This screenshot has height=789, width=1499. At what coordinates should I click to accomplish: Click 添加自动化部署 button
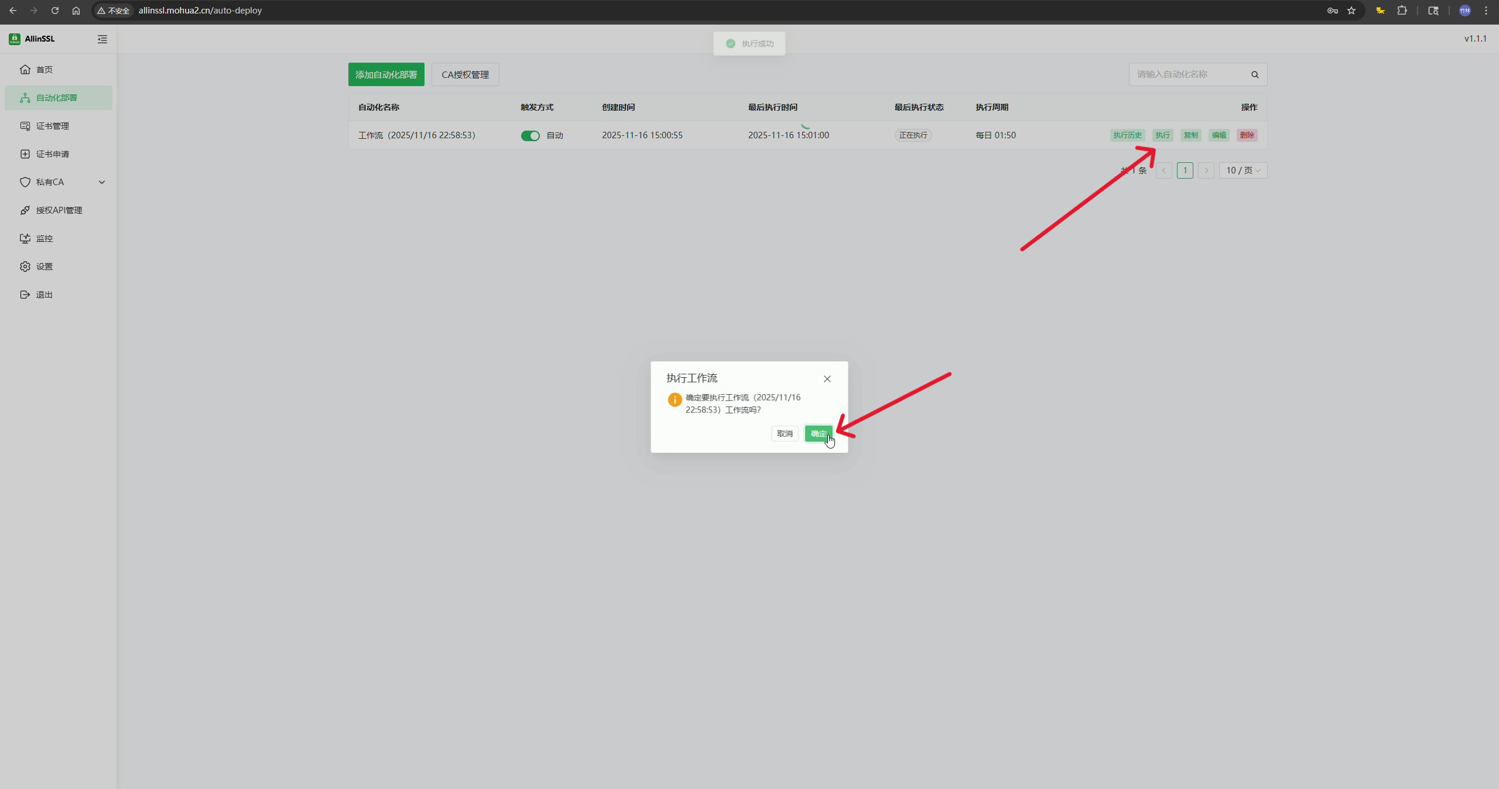[386, 74]
